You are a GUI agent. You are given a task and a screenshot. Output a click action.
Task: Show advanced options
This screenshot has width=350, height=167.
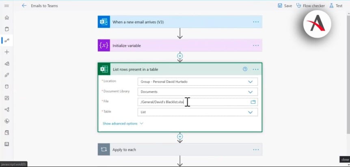pos(123,124)
